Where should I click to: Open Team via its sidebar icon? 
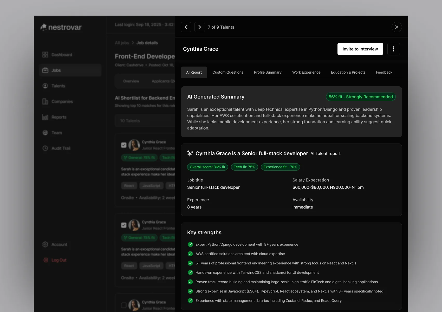45,133
